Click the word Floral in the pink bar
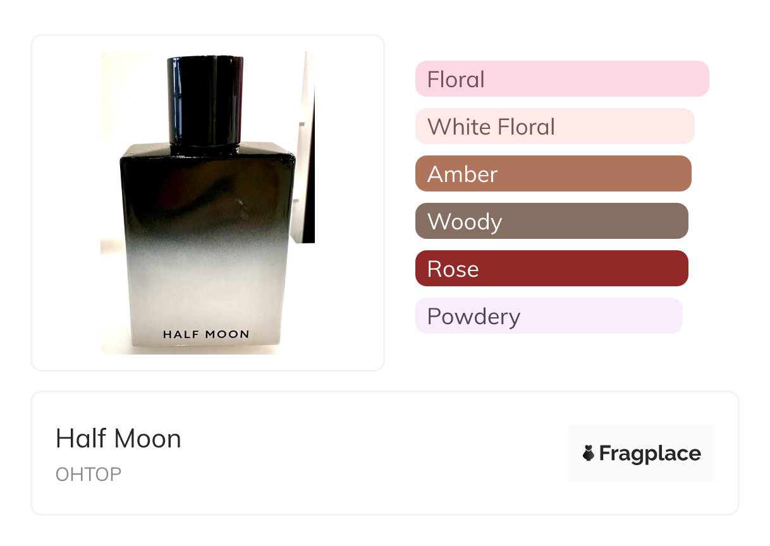Screen dimensions: 770x546 456,80
